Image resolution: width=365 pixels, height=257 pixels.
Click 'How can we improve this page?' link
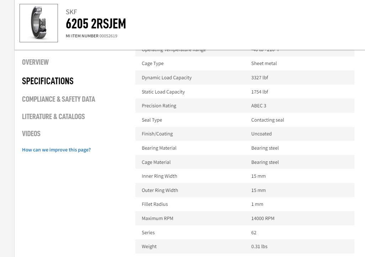[x=57, y=150]
